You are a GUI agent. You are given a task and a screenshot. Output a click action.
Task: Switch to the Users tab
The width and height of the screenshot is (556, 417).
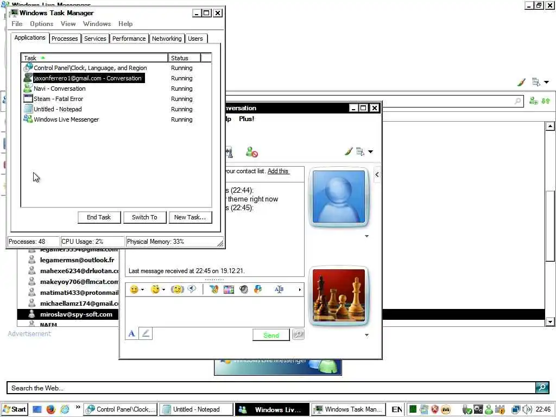click(195, 39)
